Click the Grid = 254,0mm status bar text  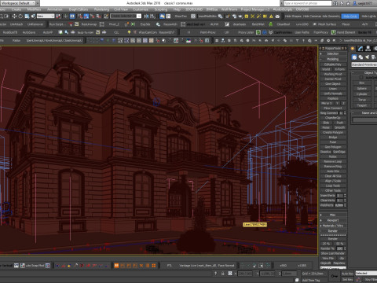[x=313, y=274]
